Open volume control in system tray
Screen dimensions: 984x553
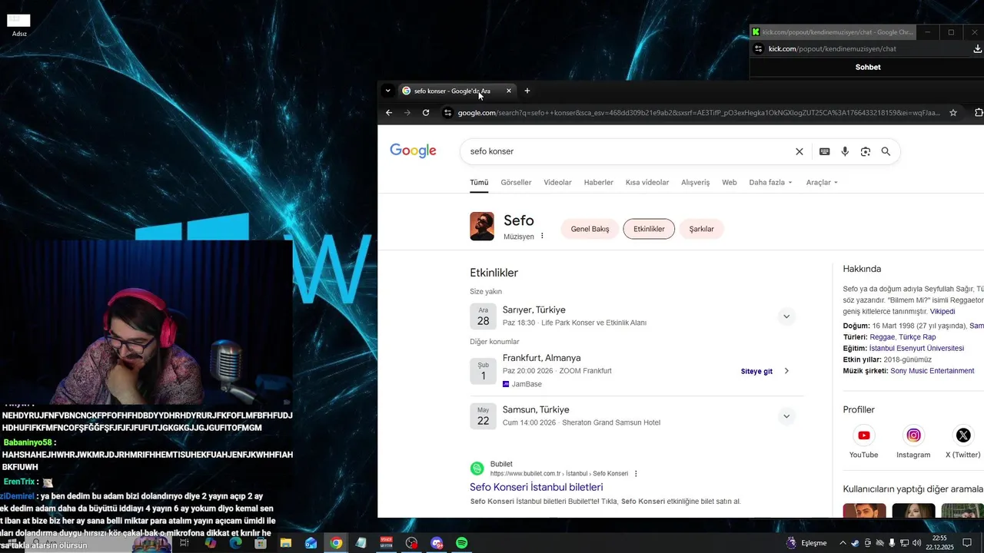[916, 543]
